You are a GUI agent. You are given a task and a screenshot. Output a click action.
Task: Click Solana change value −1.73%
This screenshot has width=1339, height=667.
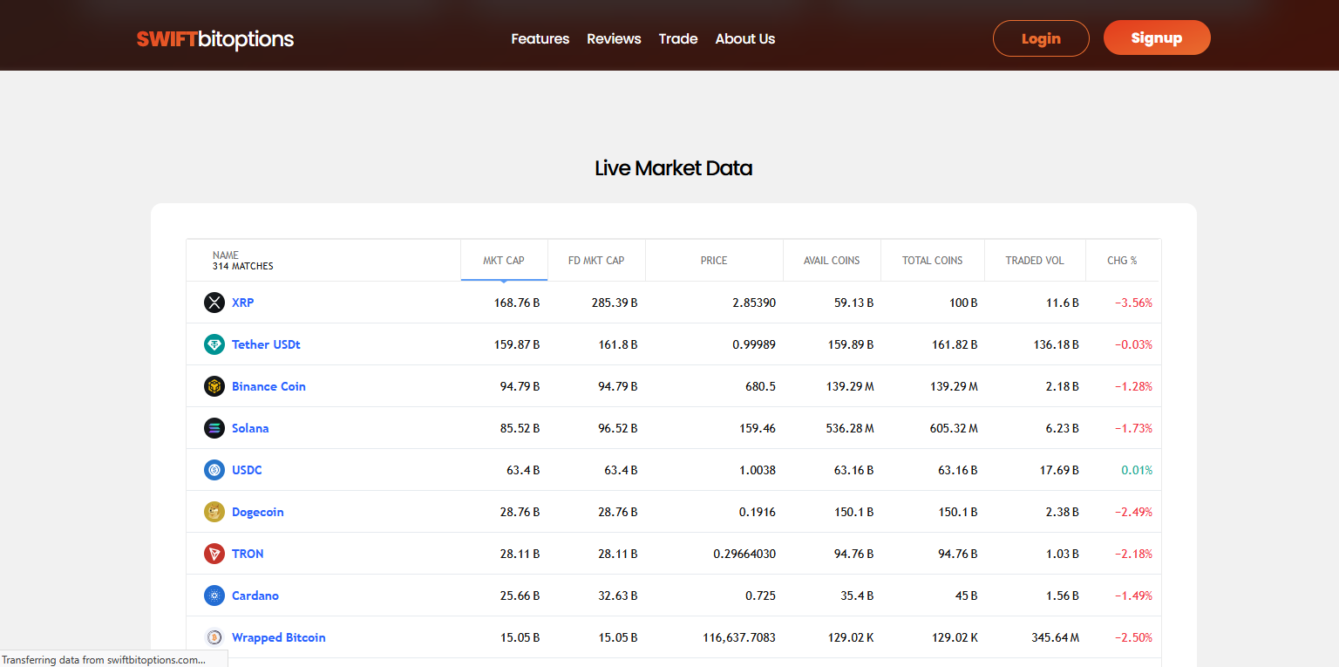point(1133,428)
